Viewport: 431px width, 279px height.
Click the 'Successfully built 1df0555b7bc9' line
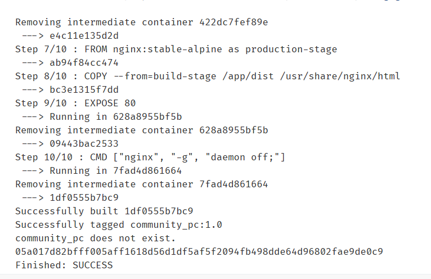click(x=104, y=211)
